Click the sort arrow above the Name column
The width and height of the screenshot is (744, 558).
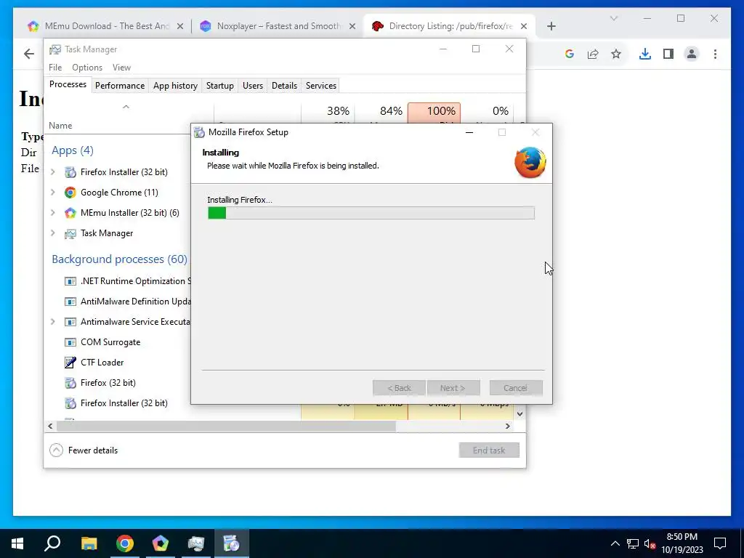tap(126, 107)
